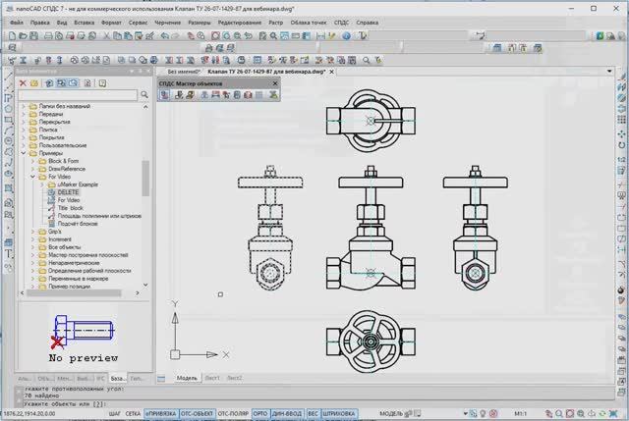Click the help question icon in database panel toolbar

click(x=102, y=83)
